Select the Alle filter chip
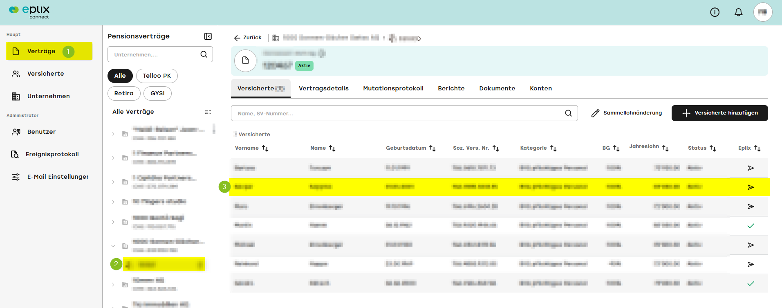This screenshot has width=782, height=308. click(120, 76)
